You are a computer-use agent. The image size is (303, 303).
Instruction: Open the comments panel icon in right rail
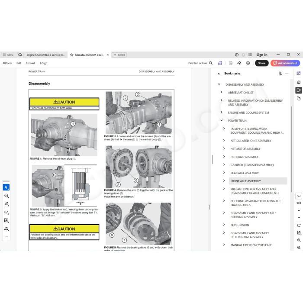coord(299,82)
